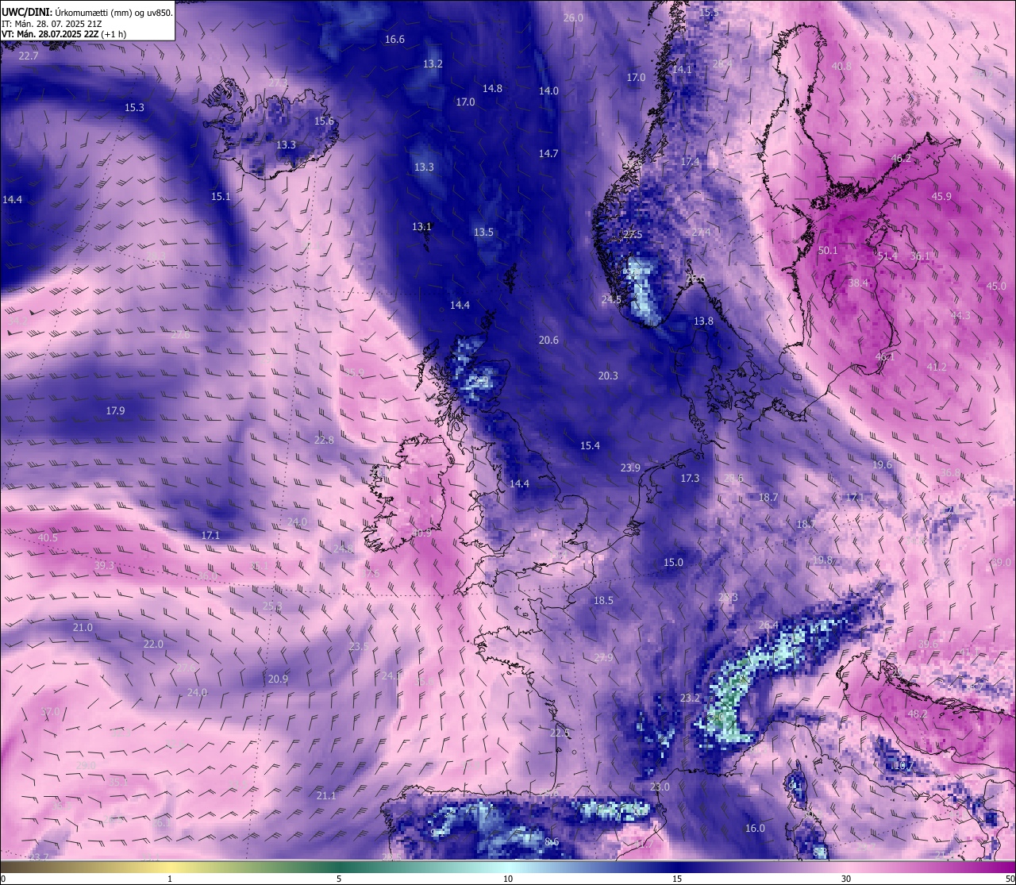Click the 21.0 value label
Image resolution: width=1016 pixels, height=885 pixels.
click(83, 627)
